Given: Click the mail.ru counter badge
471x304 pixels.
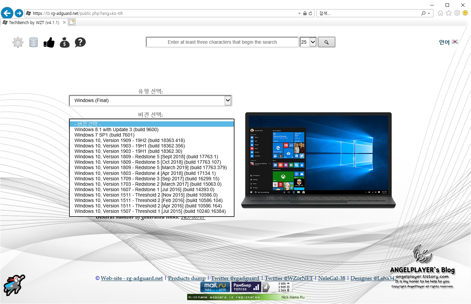Looking at the screenshot, I should (x=215, y=287).
